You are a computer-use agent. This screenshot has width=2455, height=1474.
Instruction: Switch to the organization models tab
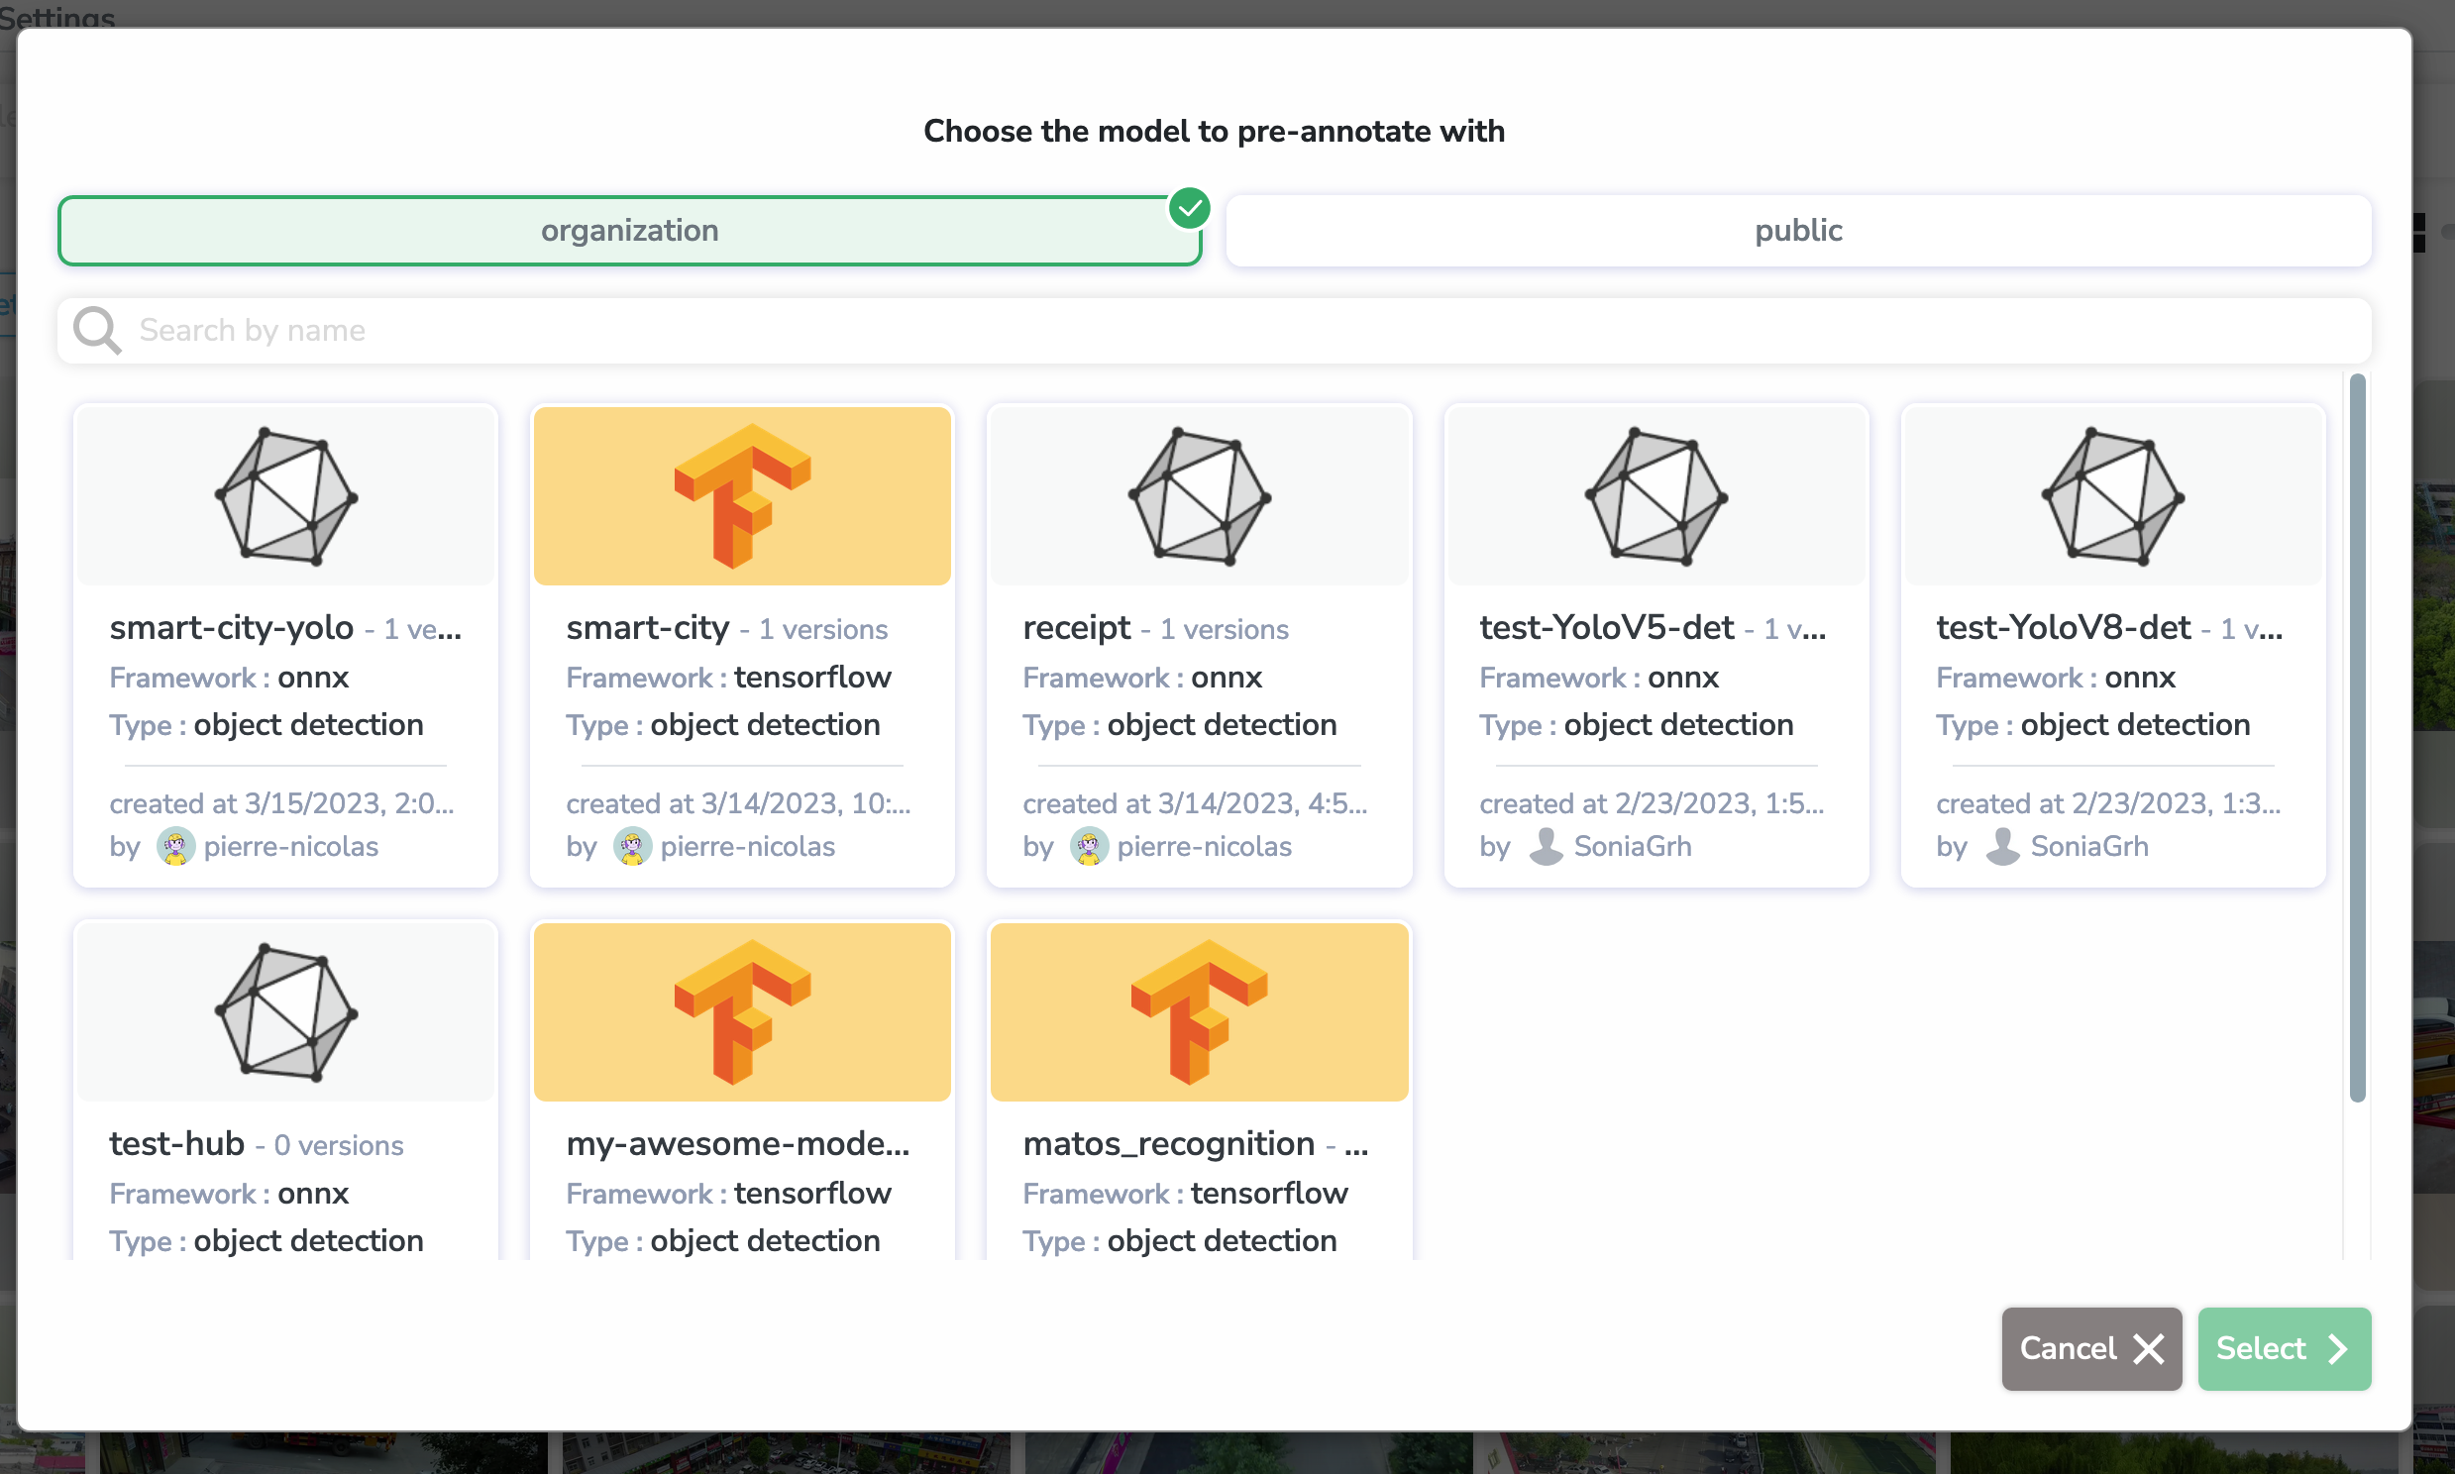[x=629, y=231]
